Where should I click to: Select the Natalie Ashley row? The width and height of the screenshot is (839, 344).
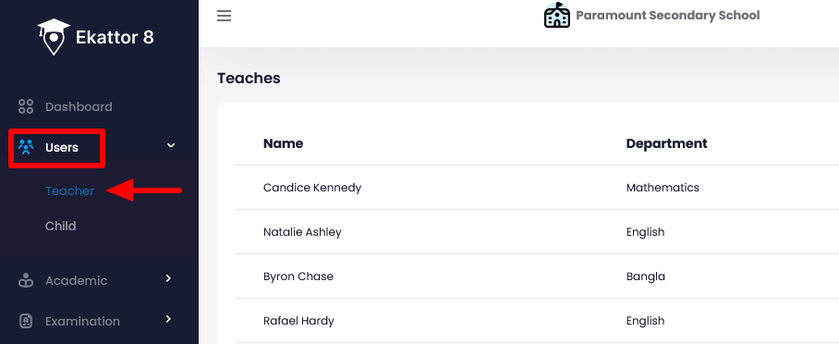click(537, 232)
